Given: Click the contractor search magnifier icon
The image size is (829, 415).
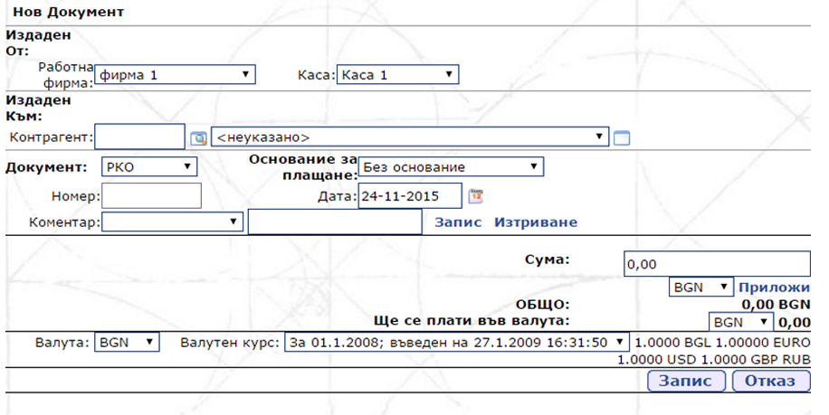Looking at the screenshot, I should [x=199, y=138].
